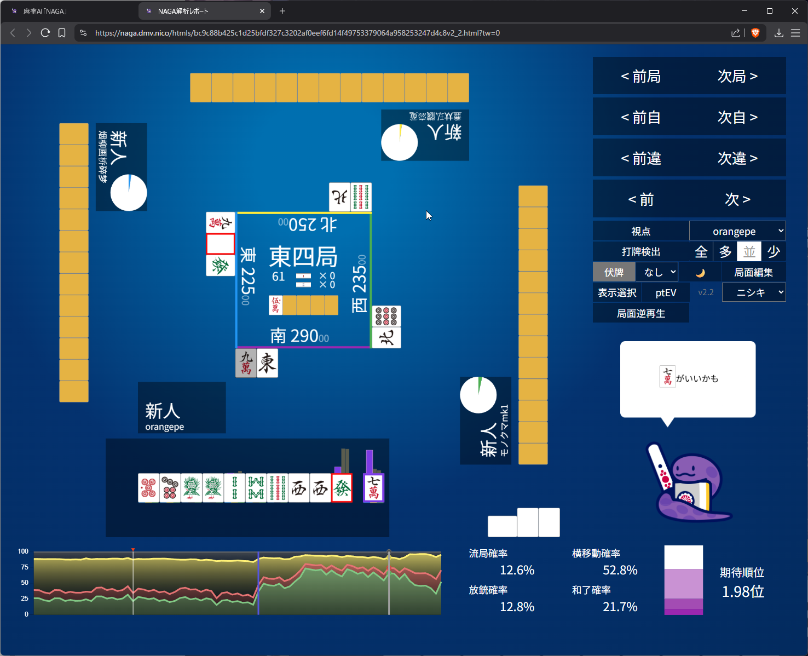
Task: Open a new browser tab
Action: tap(282, 11)
